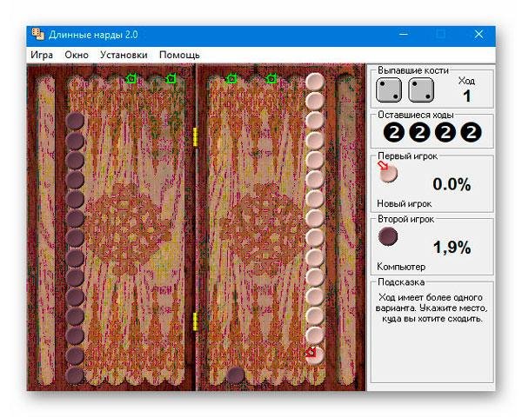Click the right rolled die showing two
This screenshot has width=522, height=417.
421,89
